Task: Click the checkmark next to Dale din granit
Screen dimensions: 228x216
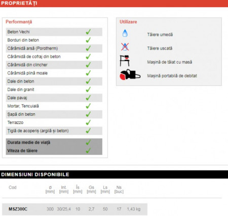Action: [88, 90]
